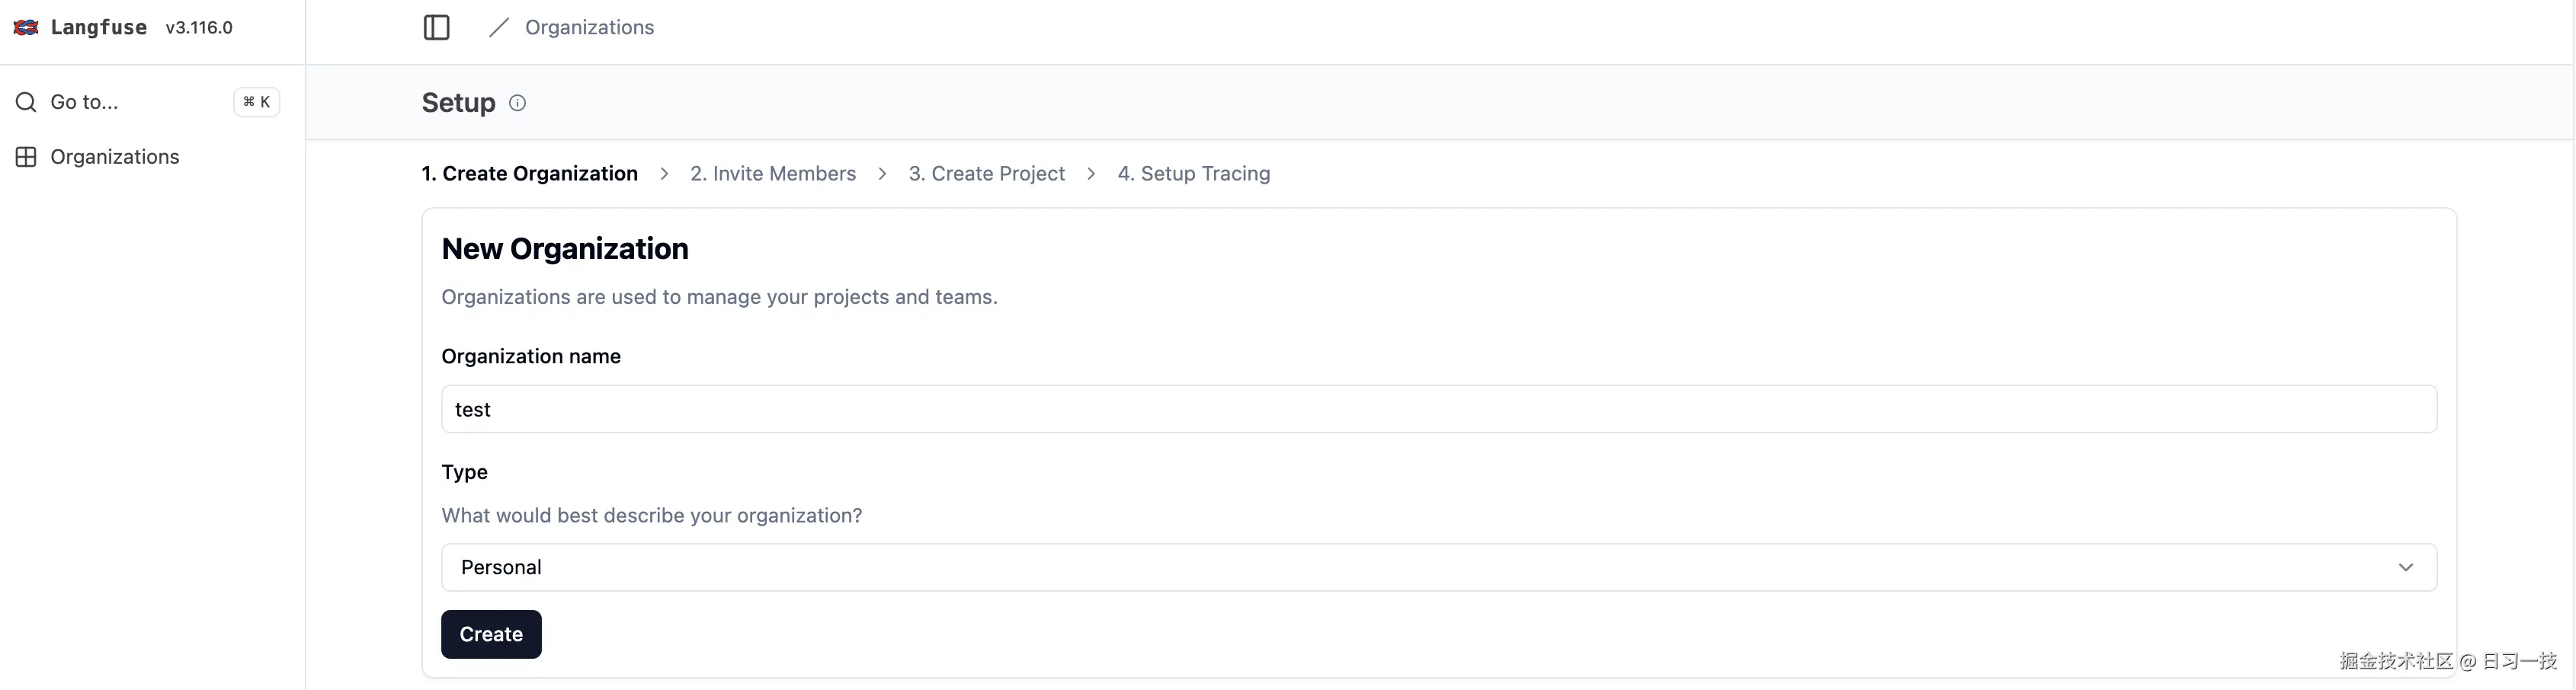
Task: Click the Langfuse brand name text
Action: click(x=98, y=27)
